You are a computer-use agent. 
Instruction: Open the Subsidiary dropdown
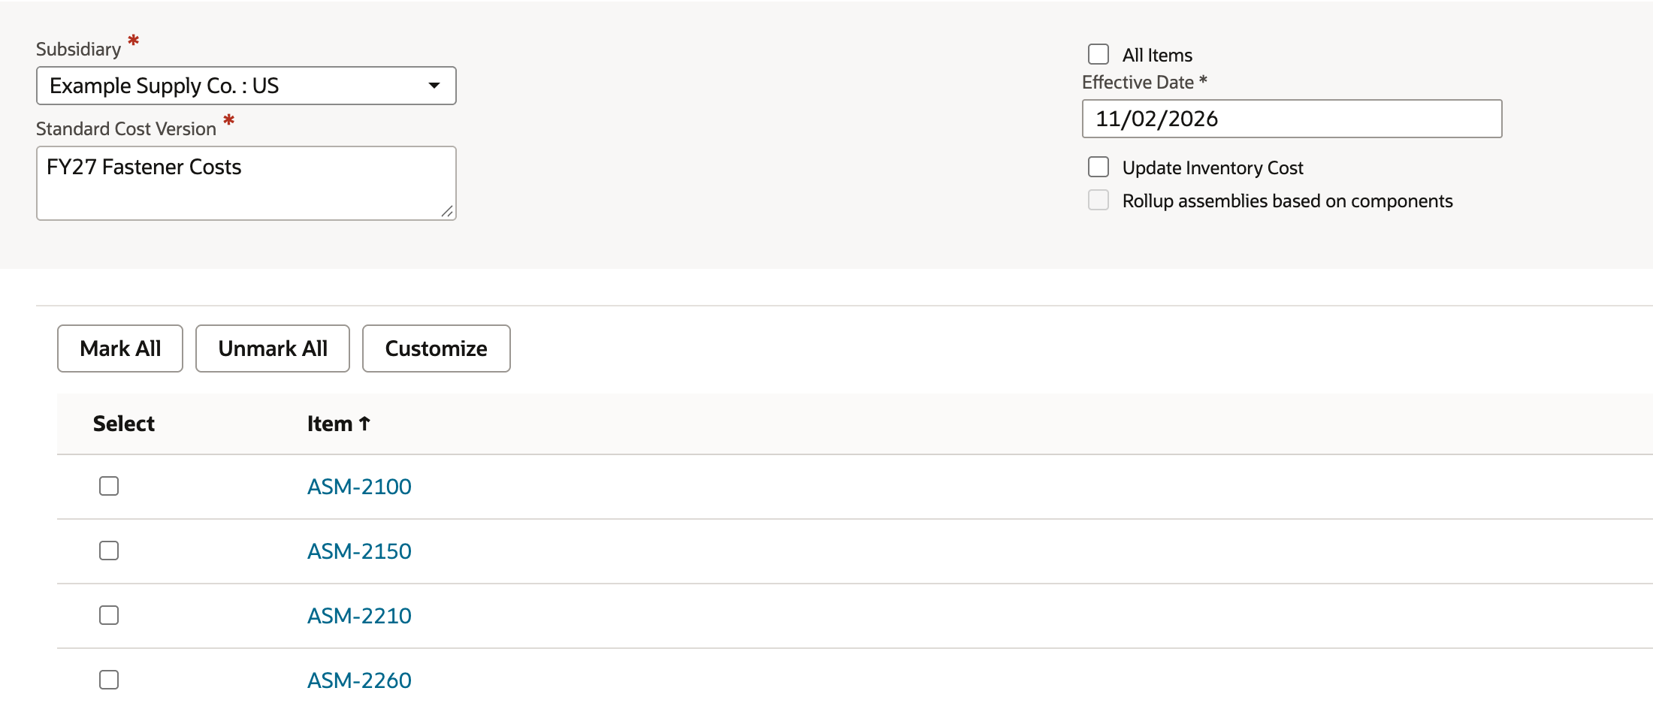(246, 86)
